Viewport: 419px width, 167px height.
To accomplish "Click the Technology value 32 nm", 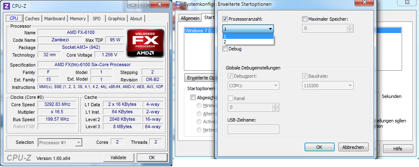I will click(x=50, y=55).
